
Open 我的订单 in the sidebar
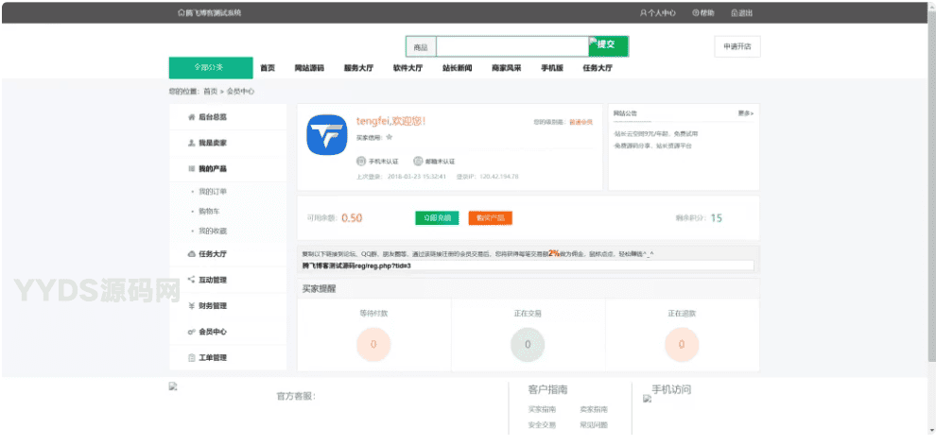(x=213, y=192)
